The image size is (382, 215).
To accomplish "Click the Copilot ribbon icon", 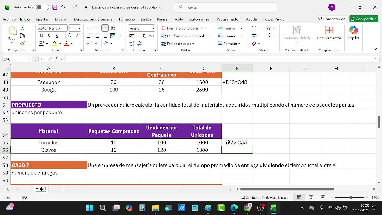I will [353, 33].
